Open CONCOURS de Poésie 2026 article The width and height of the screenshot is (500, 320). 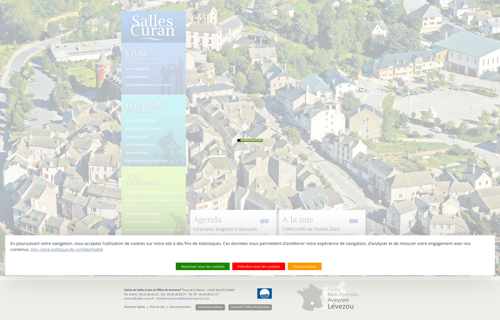pos(311,229)
